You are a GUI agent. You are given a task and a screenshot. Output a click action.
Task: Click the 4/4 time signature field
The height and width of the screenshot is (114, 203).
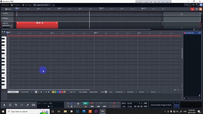coord(124,106)
